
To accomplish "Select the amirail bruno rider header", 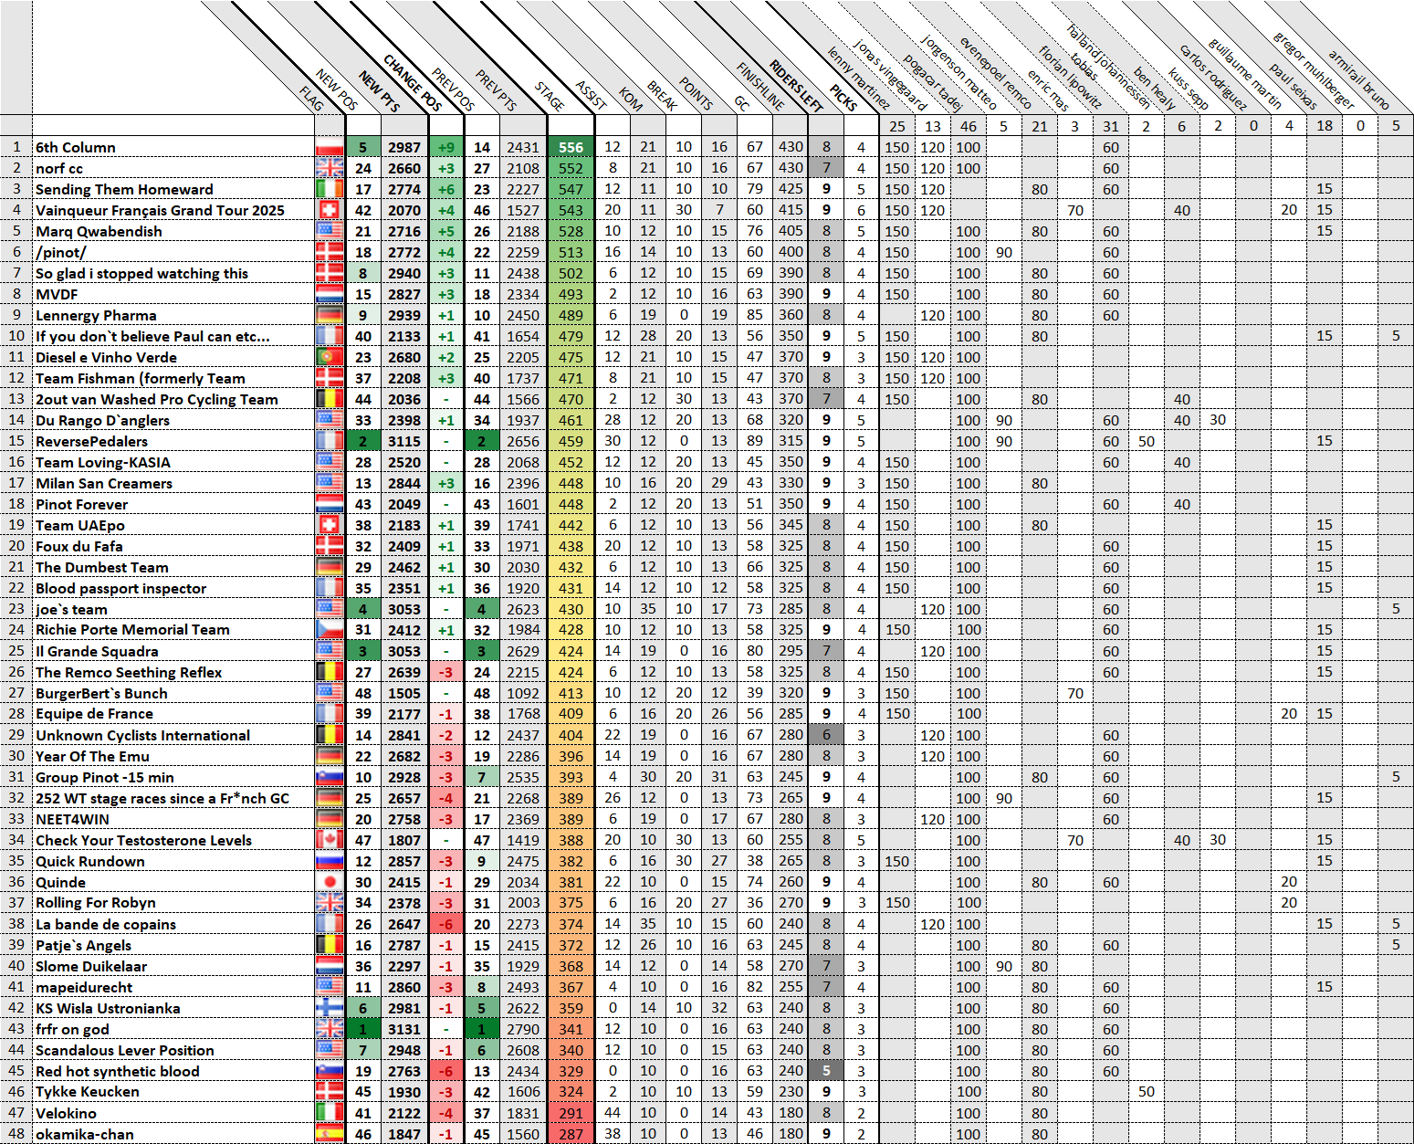I will [1358, 79].
